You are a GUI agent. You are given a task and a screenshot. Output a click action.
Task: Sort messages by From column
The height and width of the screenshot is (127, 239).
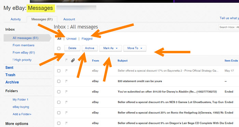point(95,60)
